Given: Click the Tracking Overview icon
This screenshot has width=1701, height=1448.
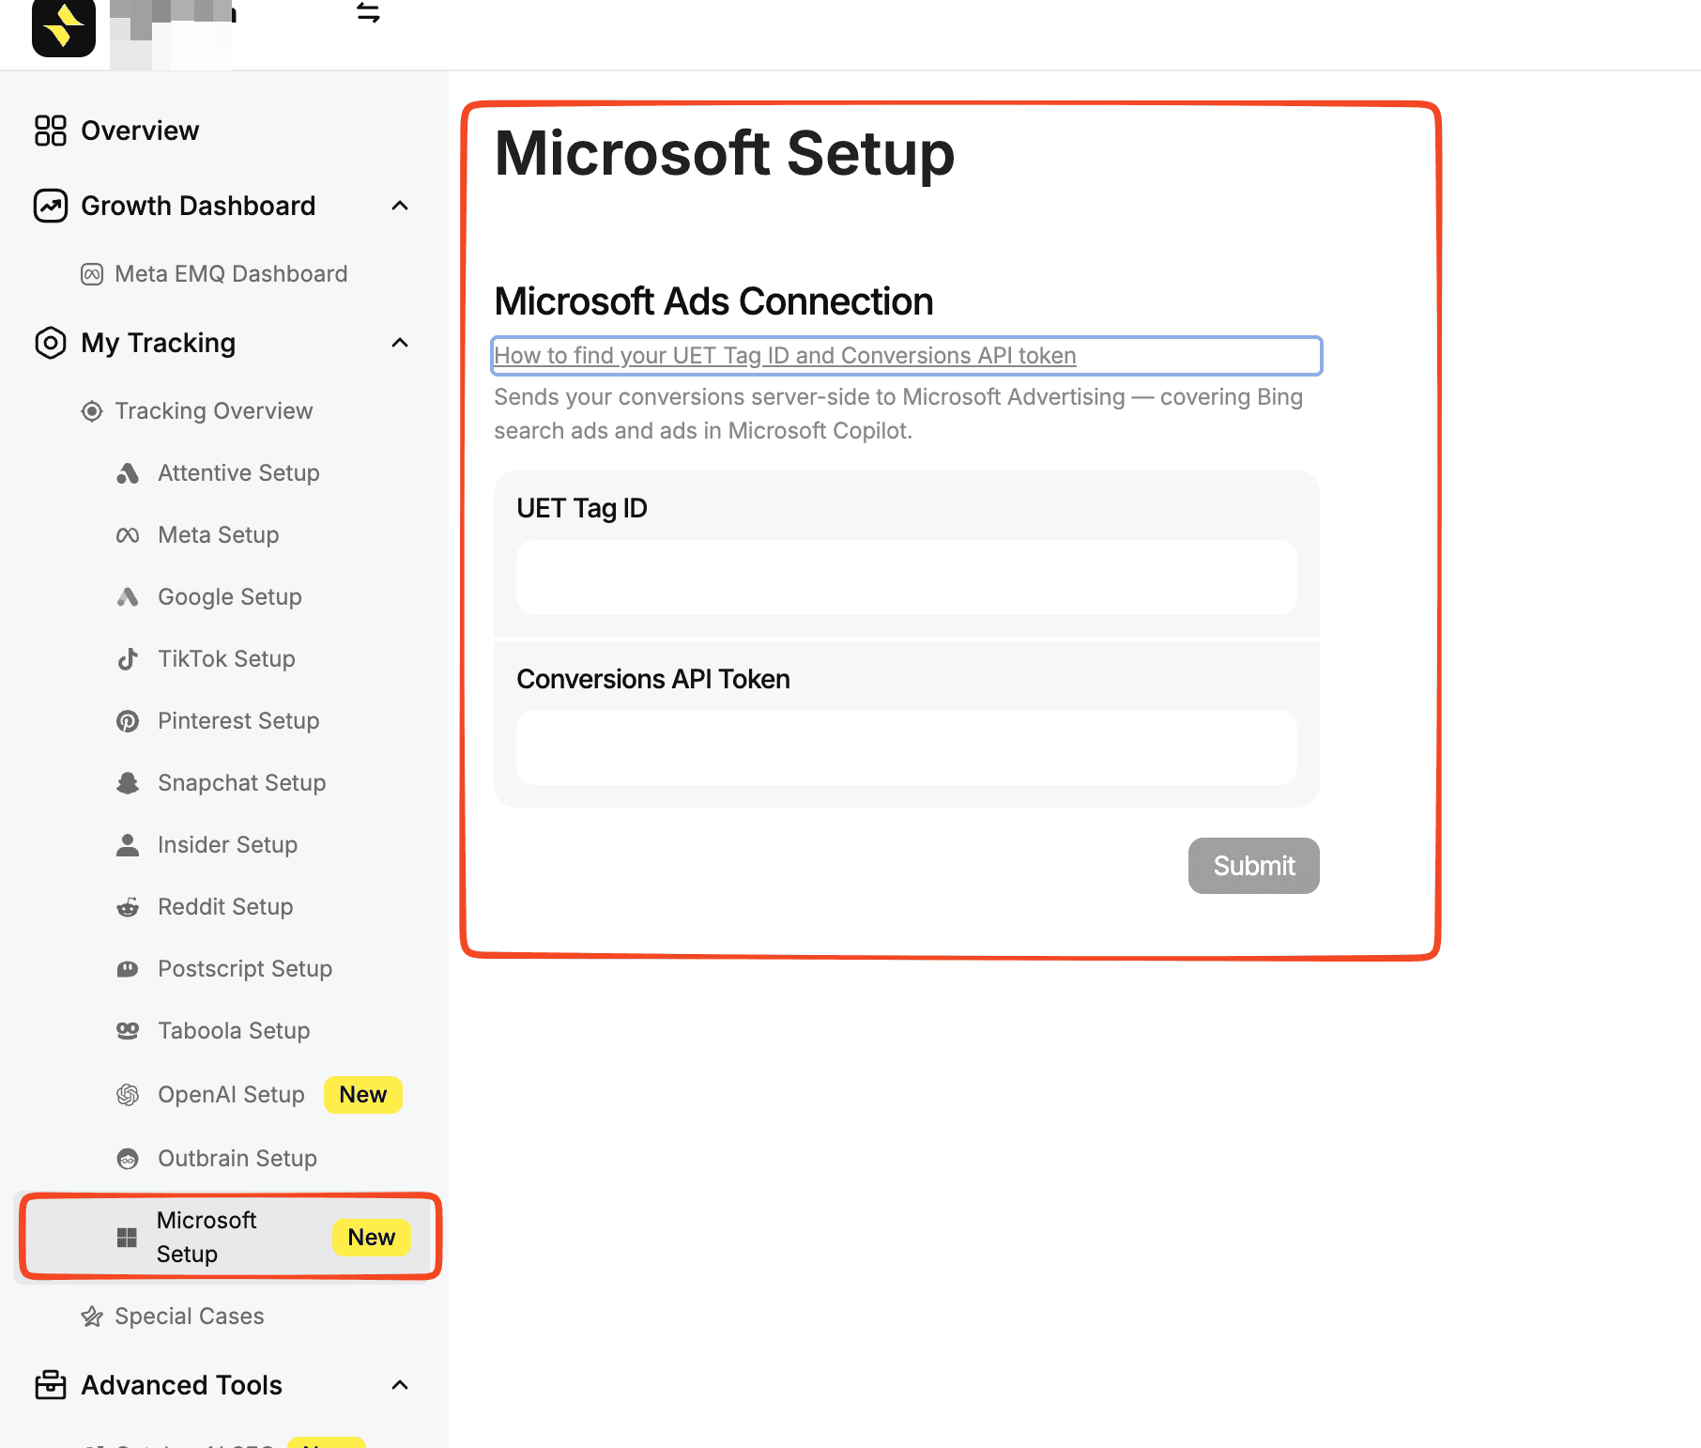Looking at the screenshot, I should tap(92, 411).
